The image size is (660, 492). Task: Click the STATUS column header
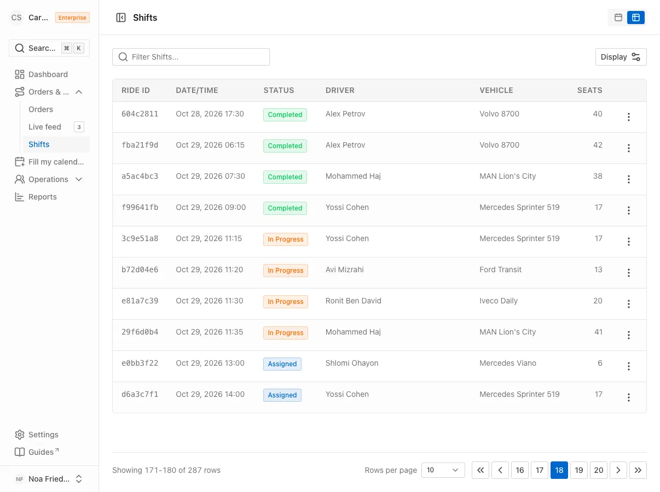coord(279,90)
